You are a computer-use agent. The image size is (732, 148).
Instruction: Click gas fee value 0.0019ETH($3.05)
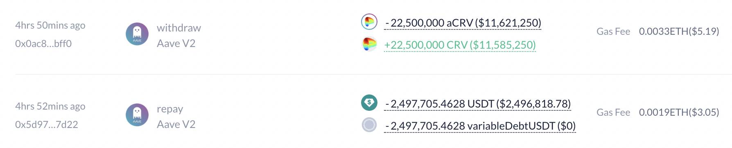click(x=679, y=112)
